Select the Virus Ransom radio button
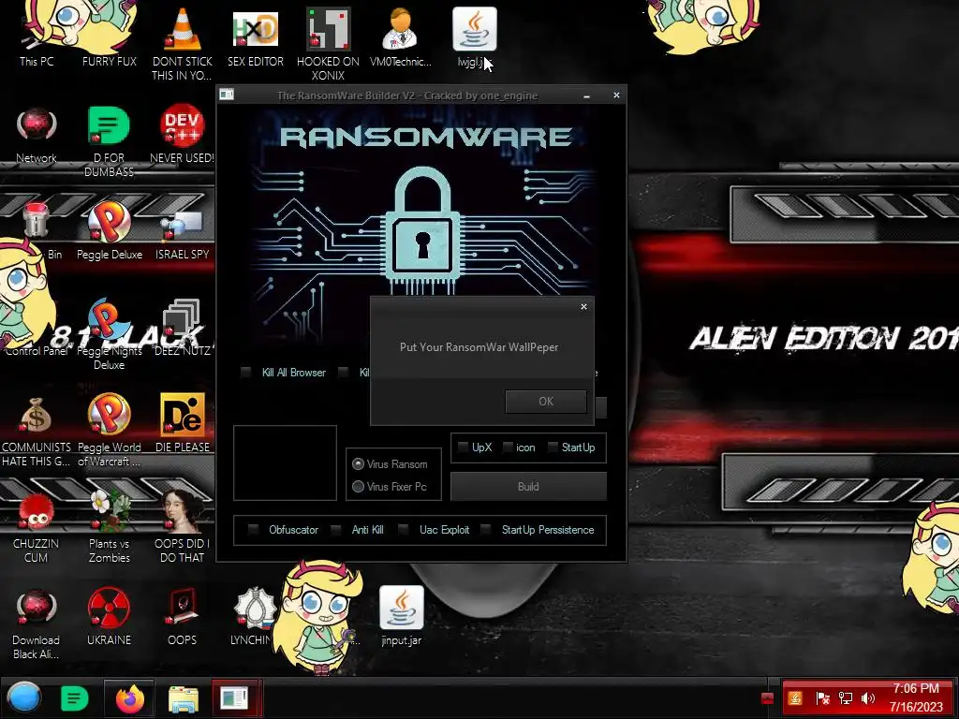The height and width of the screenshot is (719, 959). point(359,464)
